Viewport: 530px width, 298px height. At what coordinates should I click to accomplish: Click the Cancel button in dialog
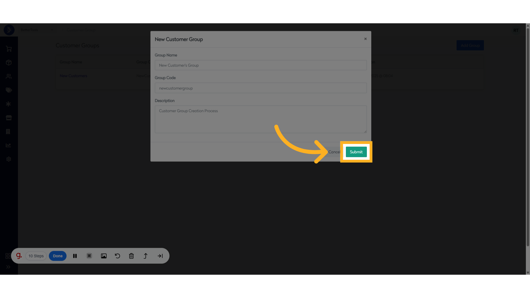(334, 152)
